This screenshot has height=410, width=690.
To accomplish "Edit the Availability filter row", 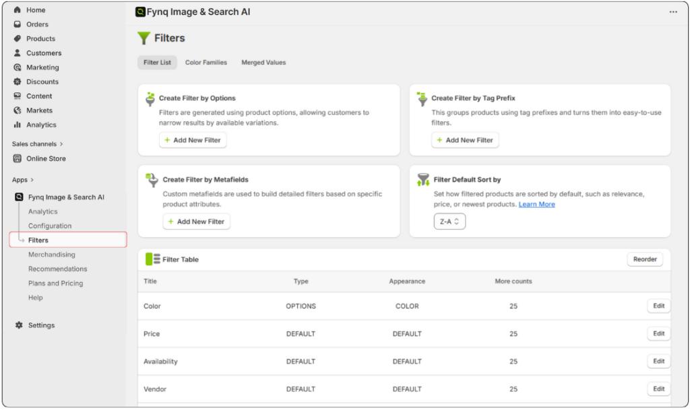I will point(658,362).
